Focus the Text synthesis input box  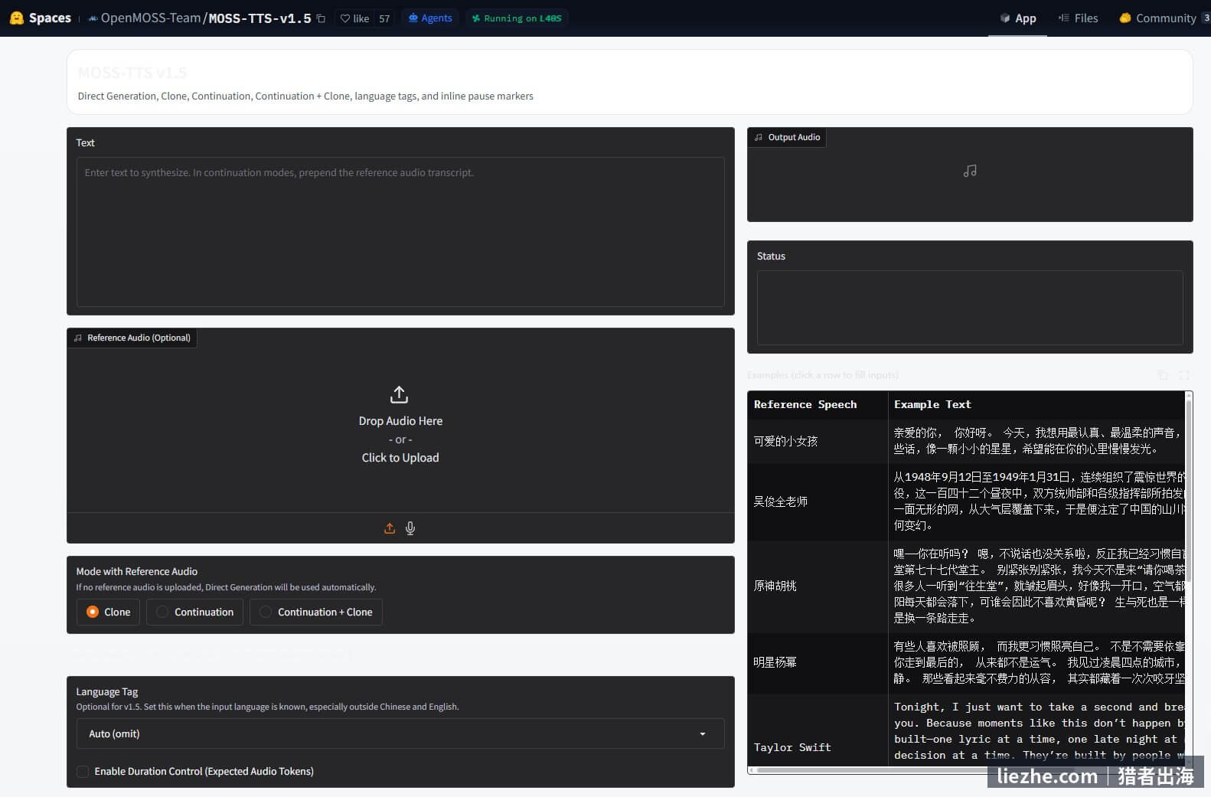[400, 232]
